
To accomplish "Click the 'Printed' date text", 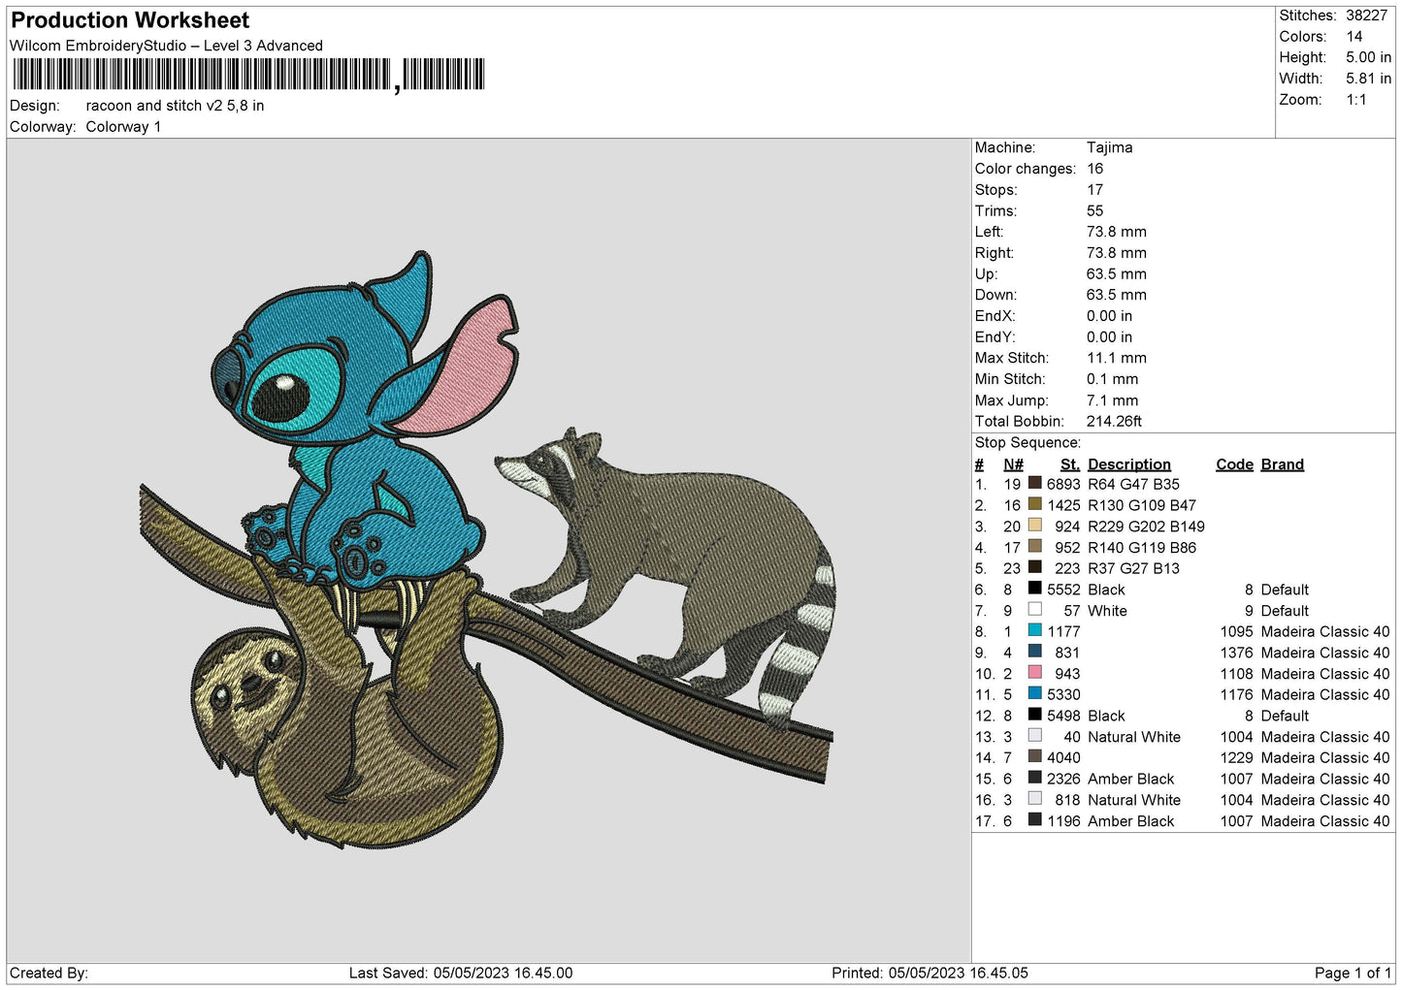I will [929, 973].
